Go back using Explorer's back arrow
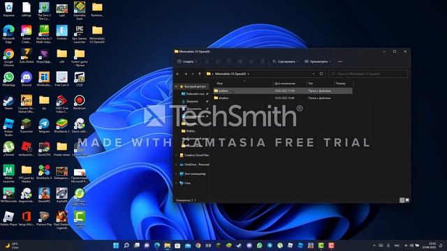Image resolution: width=447 pixels, height=251 pixels. click(177, 74)
